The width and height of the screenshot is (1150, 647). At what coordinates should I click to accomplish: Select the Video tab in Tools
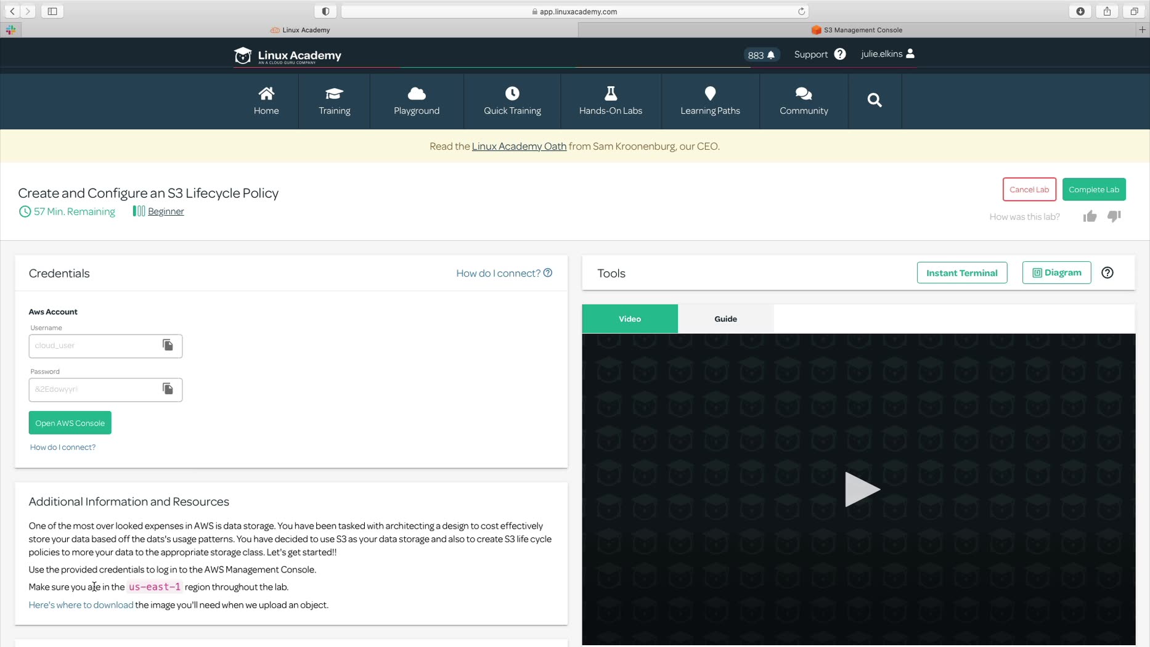click(630, 319)
